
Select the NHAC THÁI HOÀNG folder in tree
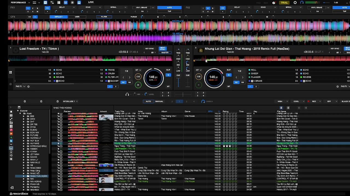point(39,176)
